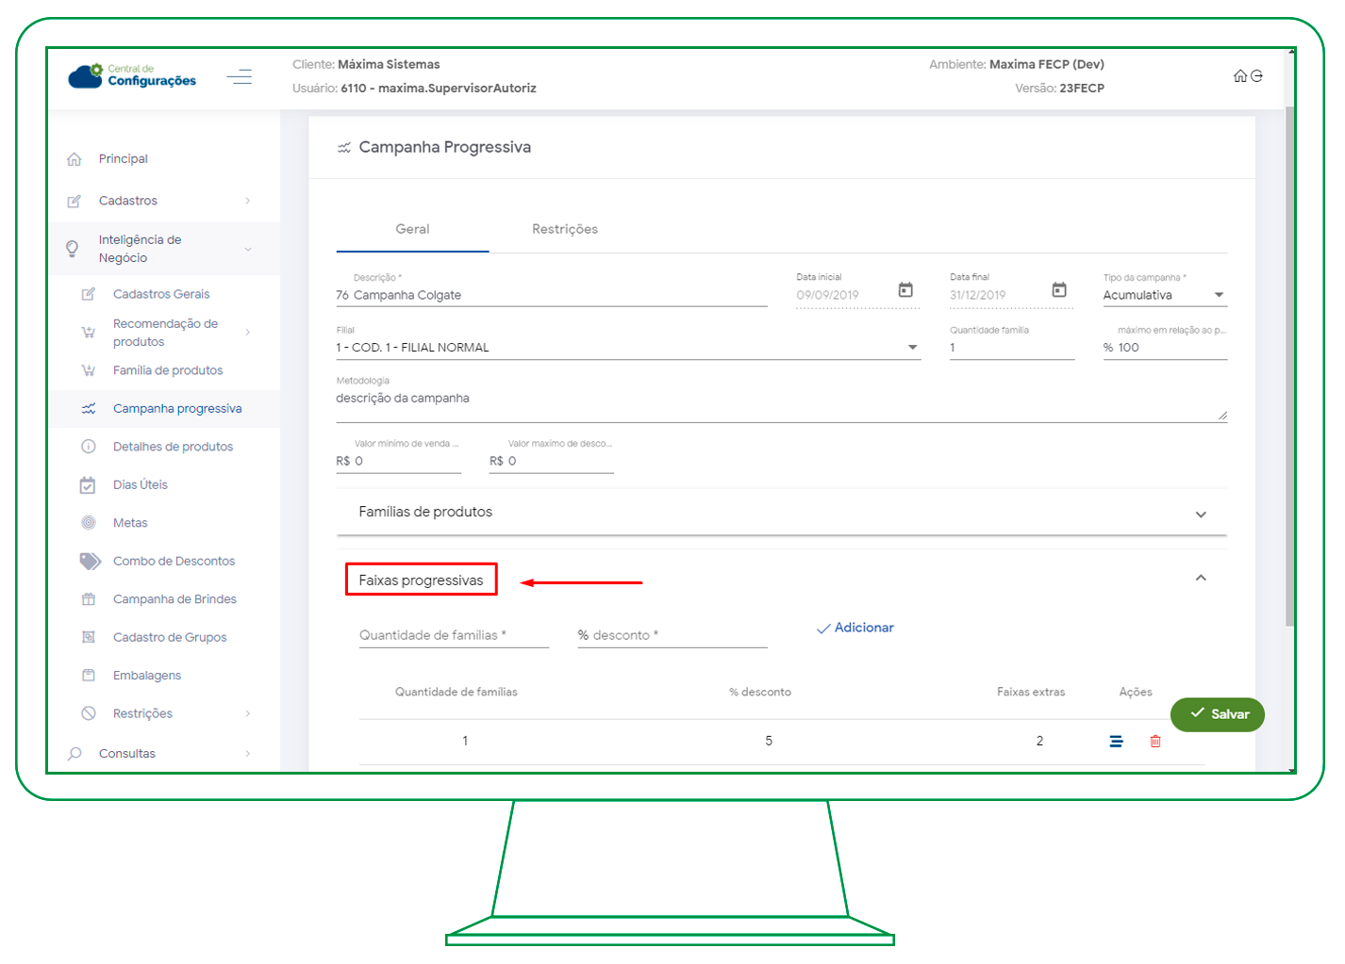1345x964 pixels.
Task: Open the Data final calendar picker
Action: coord(1059,290)
